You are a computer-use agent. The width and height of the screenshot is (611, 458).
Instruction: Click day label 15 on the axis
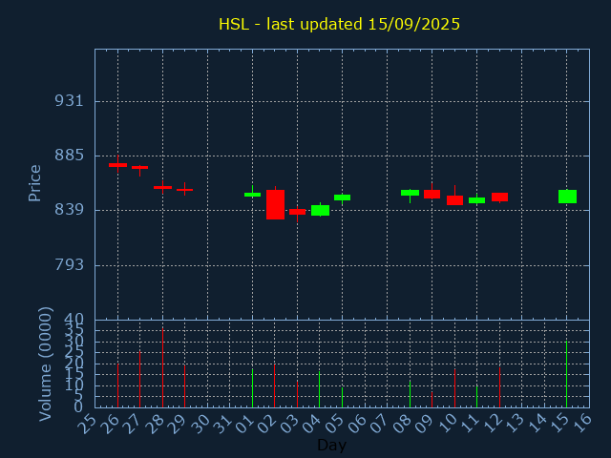(558, 425)
